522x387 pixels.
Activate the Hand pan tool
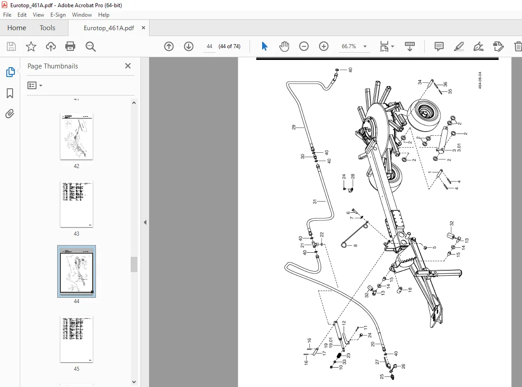coord(284,46)
